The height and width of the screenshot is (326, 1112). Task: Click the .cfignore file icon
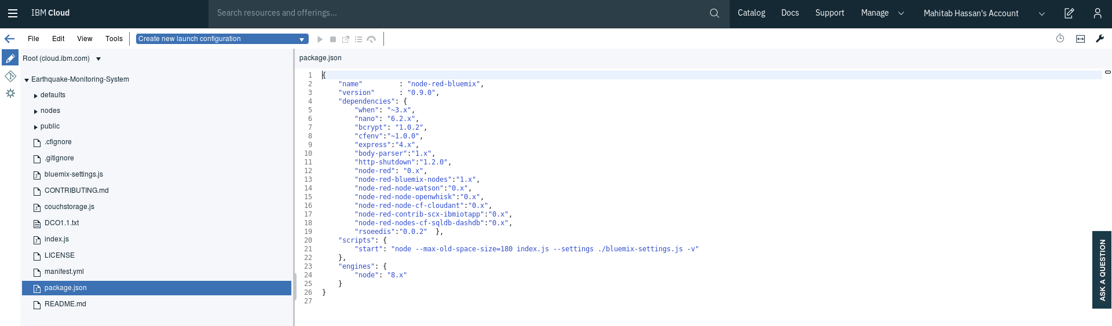(x=37, y=142)
